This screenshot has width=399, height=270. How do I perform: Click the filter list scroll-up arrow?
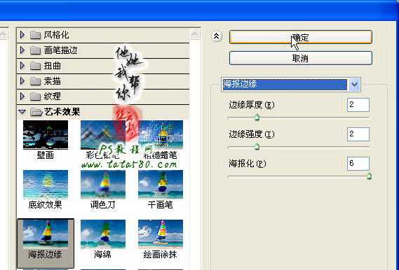[x=195, y=34]
